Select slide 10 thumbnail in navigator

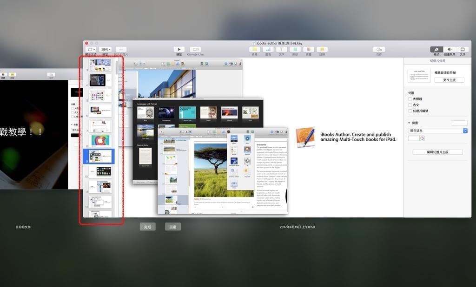coord(100,171)
